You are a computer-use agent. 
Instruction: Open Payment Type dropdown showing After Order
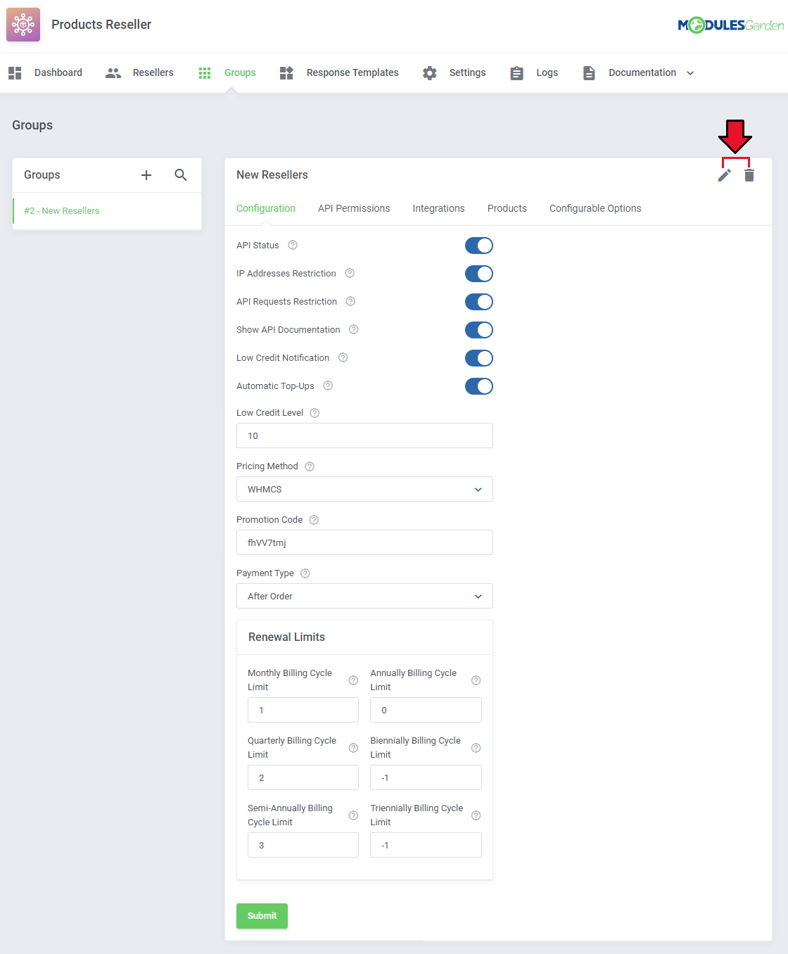pyautogui.click(x=364, y=596)
